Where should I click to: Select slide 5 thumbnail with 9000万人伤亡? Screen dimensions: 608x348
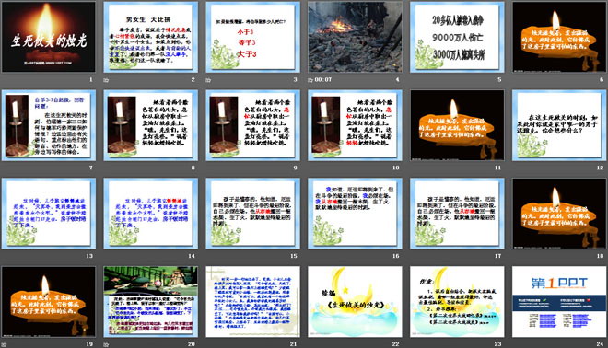457,37
